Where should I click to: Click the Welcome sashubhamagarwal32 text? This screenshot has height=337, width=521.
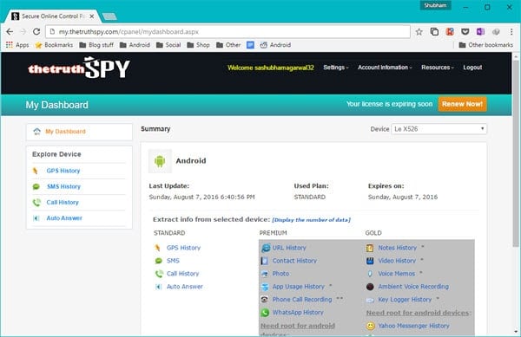[x=270, y=68]
